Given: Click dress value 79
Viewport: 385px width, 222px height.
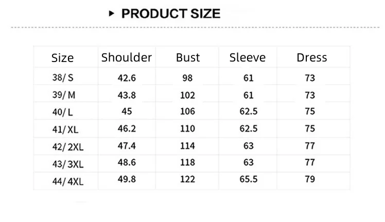Looking at the screenshot, I should [x=310, y=179].
